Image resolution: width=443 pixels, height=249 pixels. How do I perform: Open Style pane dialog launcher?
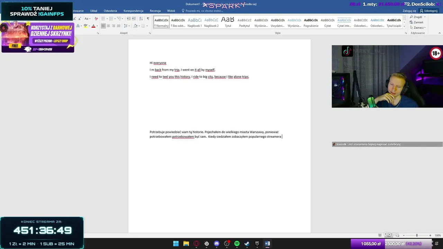point(406,33)
